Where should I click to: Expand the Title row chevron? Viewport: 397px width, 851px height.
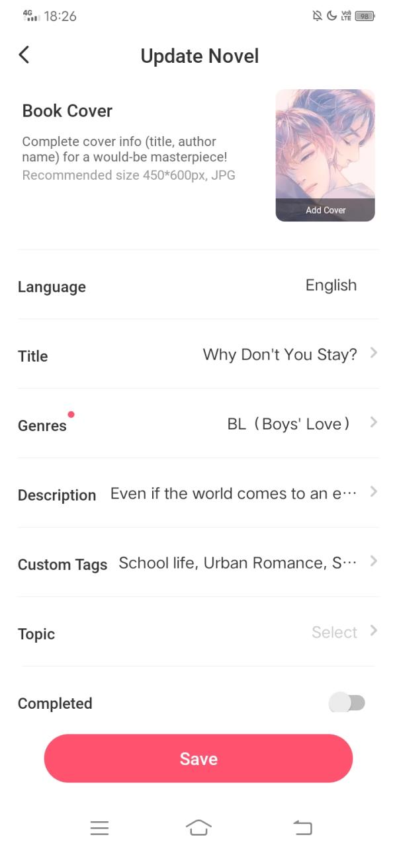(374, 354)
